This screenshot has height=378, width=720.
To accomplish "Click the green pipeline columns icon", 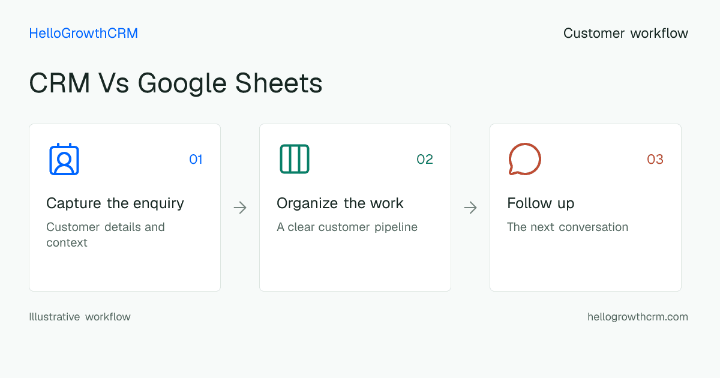I will pos(295,159).
